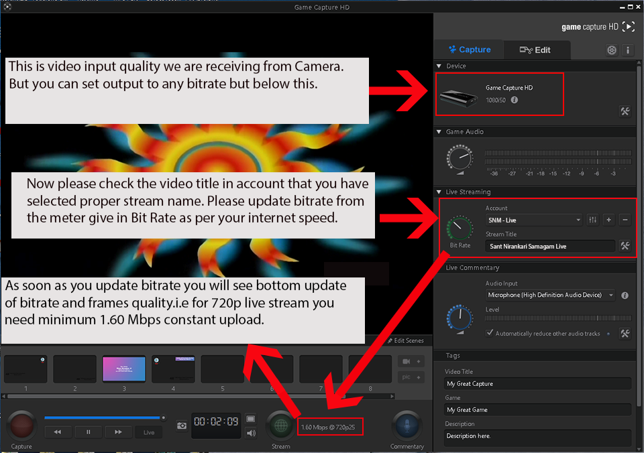
Task: Add a webcam overlay to scene
Action: pos(411,361)
